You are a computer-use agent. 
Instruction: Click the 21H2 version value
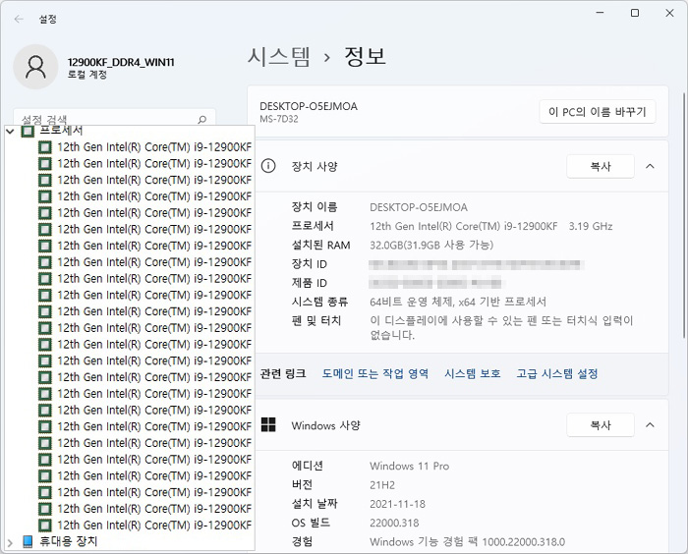click(x=382, y=485)
